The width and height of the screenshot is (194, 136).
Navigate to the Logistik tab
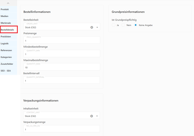tap(5, 44)
